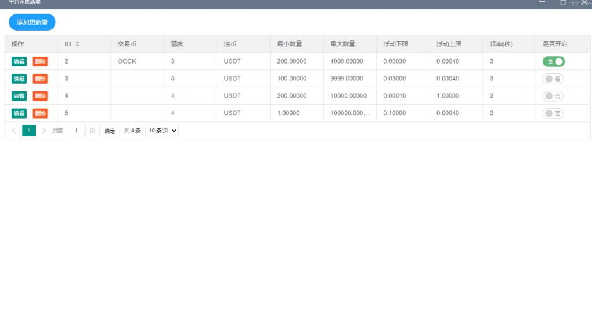Edit the row with ID 5
This screenshot has height=333, width=592.
pos(19,113)
